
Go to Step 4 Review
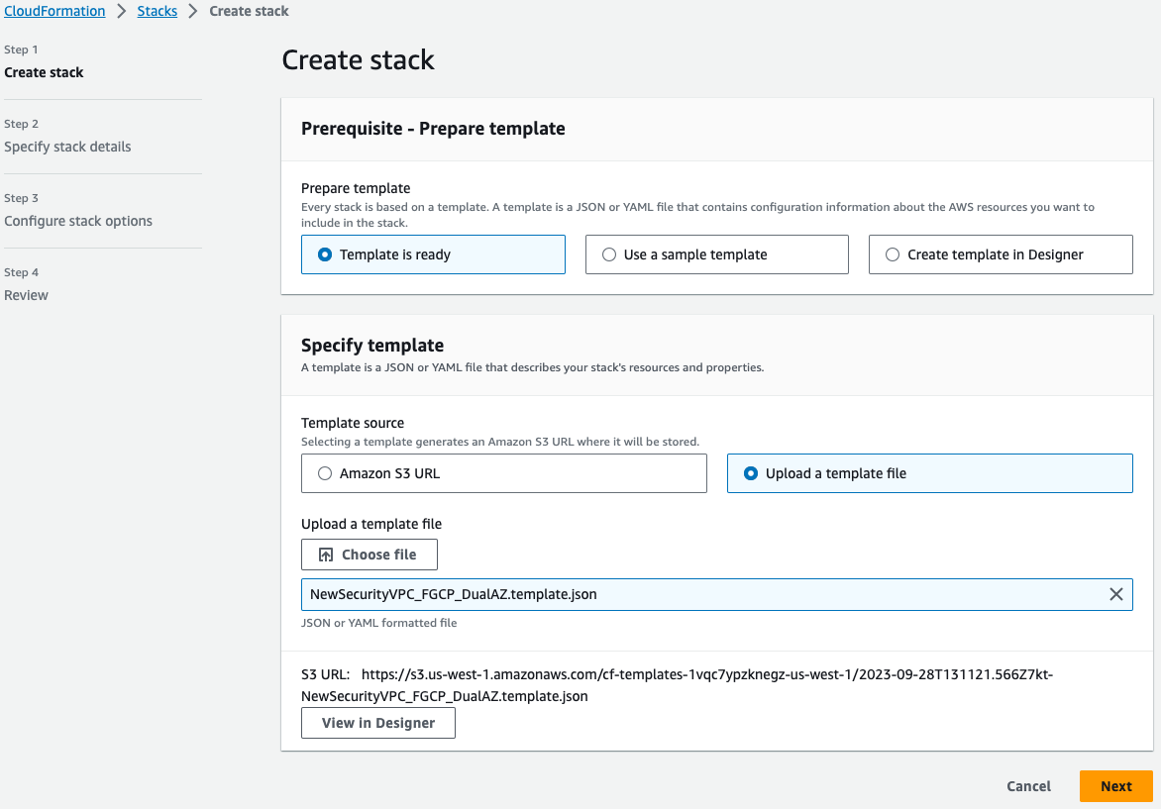(26, 295)
